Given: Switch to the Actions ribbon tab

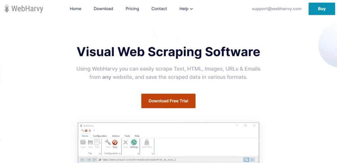Looking at the screenshot, I should coord(116,136).
